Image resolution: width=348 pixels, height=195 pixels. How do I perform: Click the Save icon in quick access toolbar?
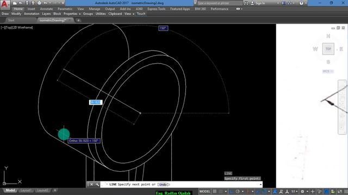(x=27, y=3)
